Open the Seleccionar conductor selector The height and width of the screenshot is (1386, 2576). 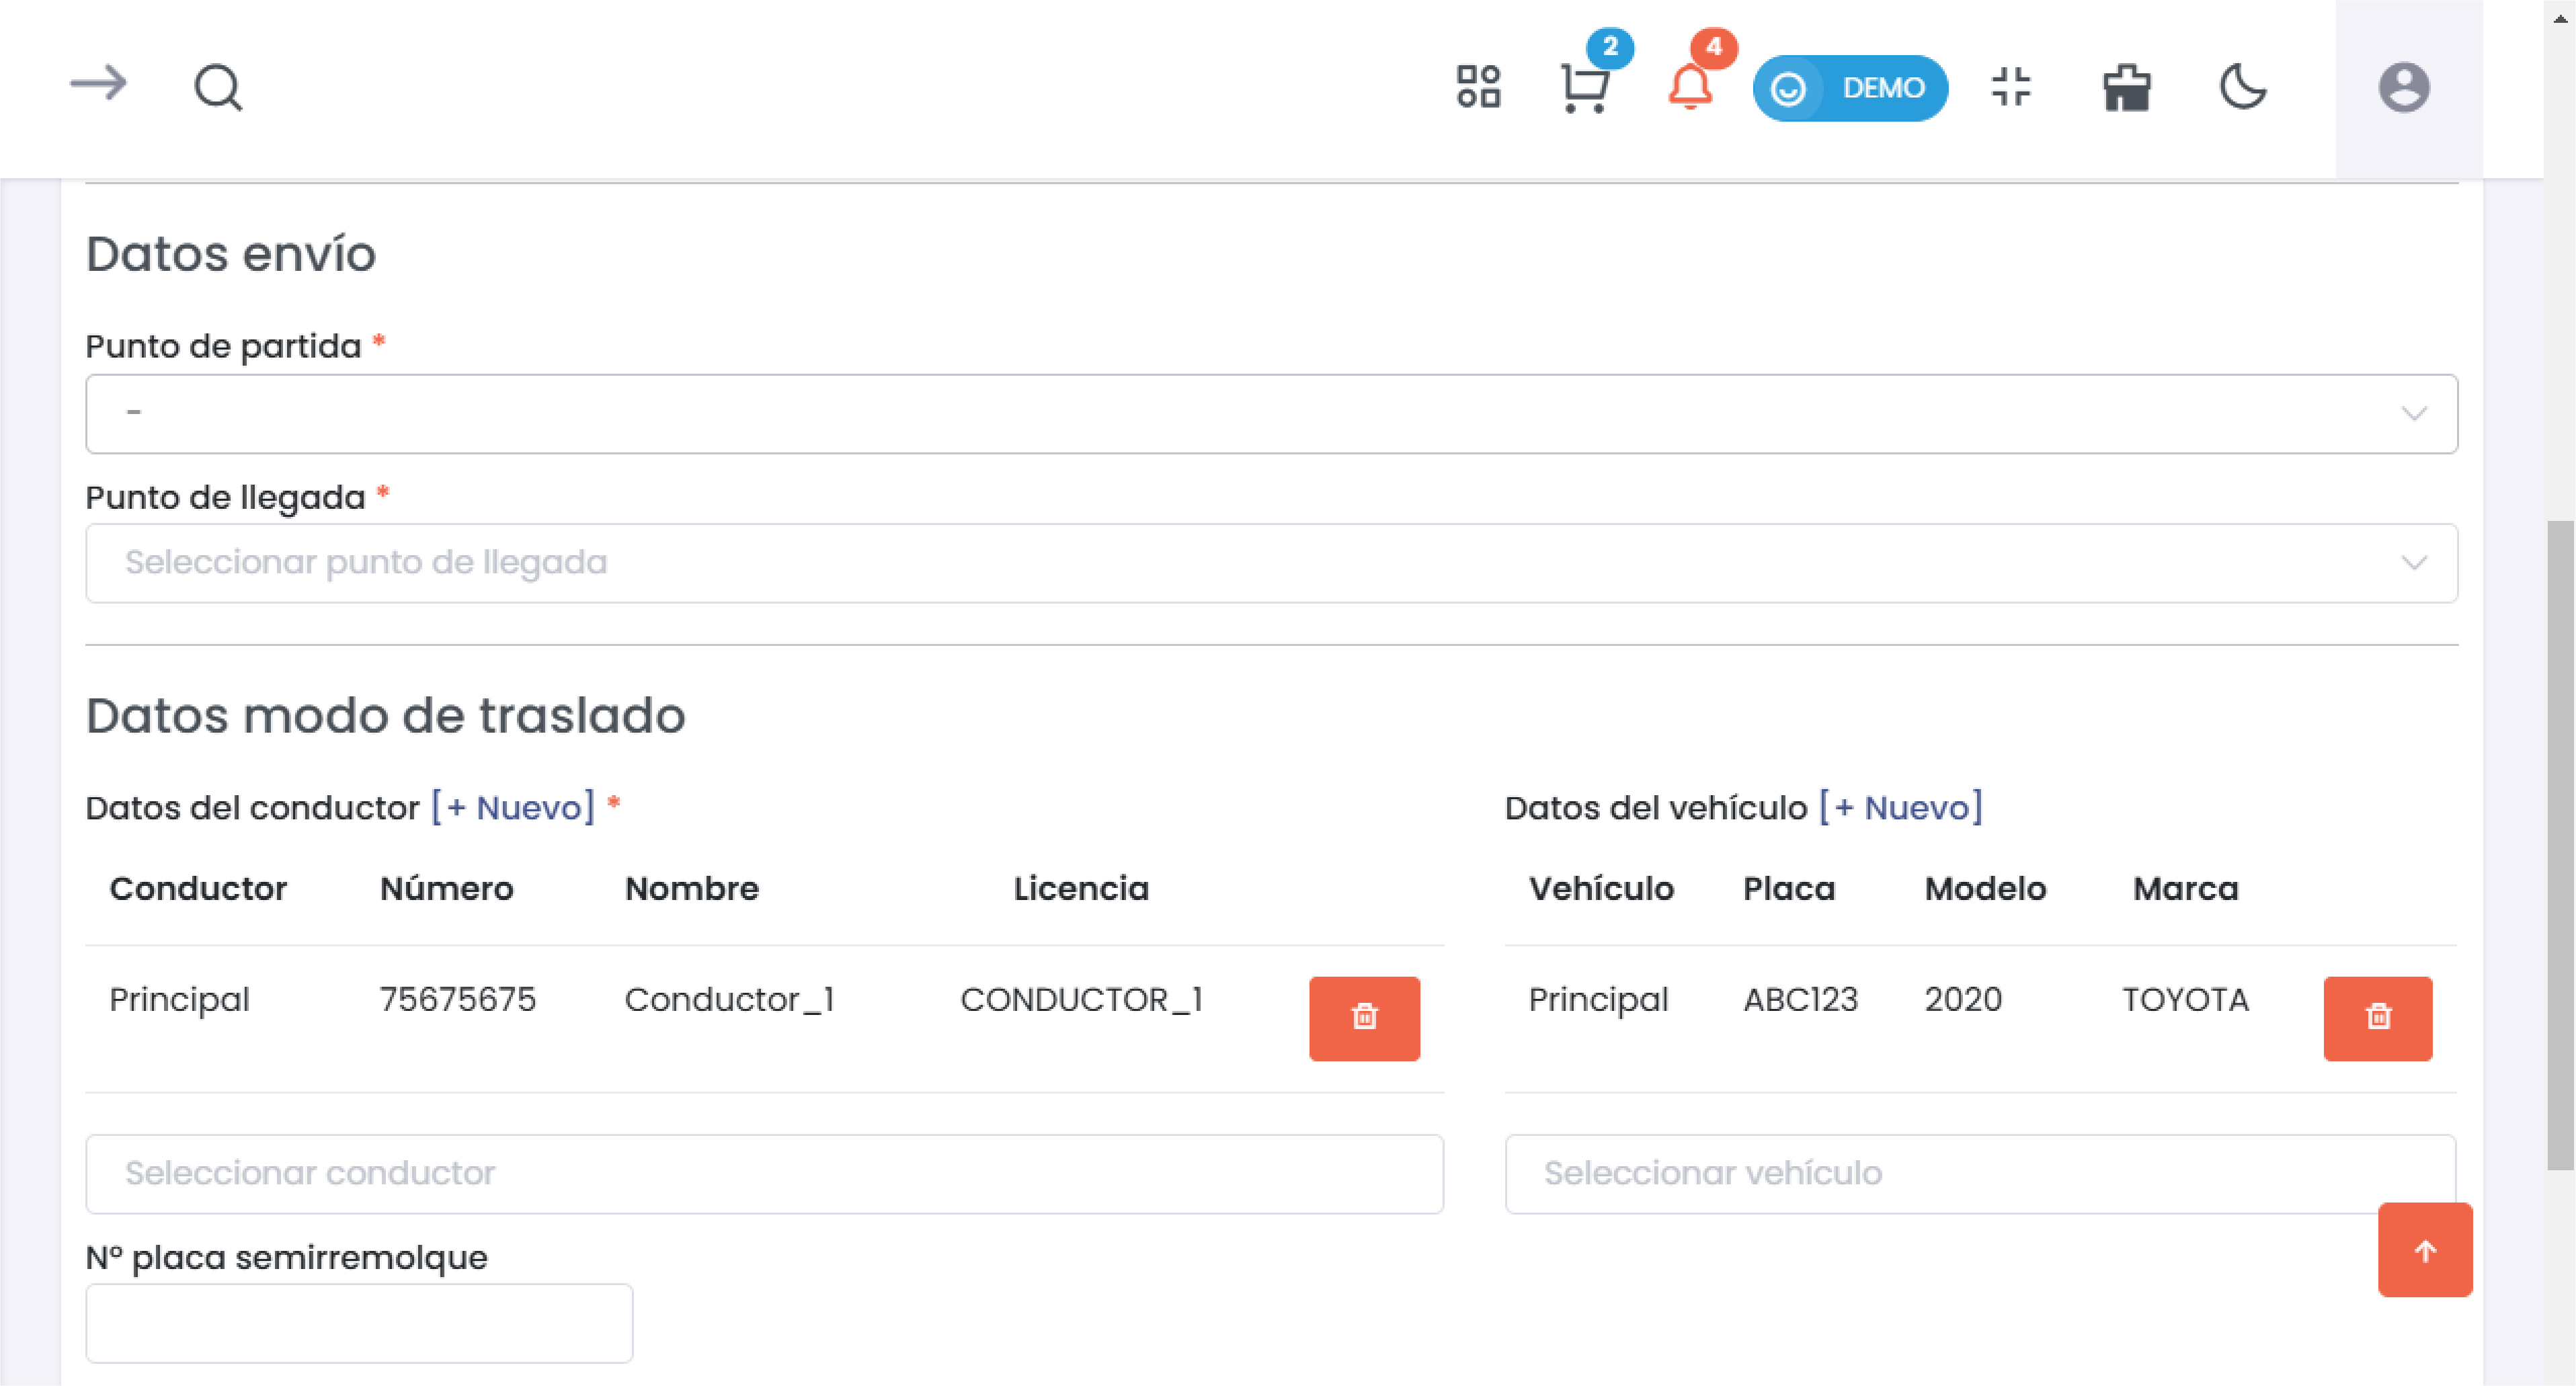[x=764, y=1174]
